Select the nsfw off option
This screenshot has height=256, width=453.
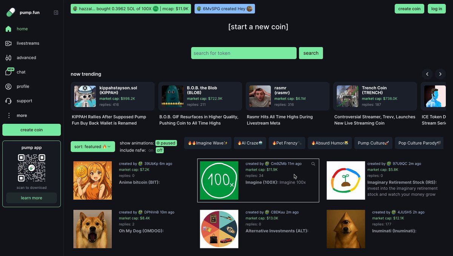click(x=160, y=150)
